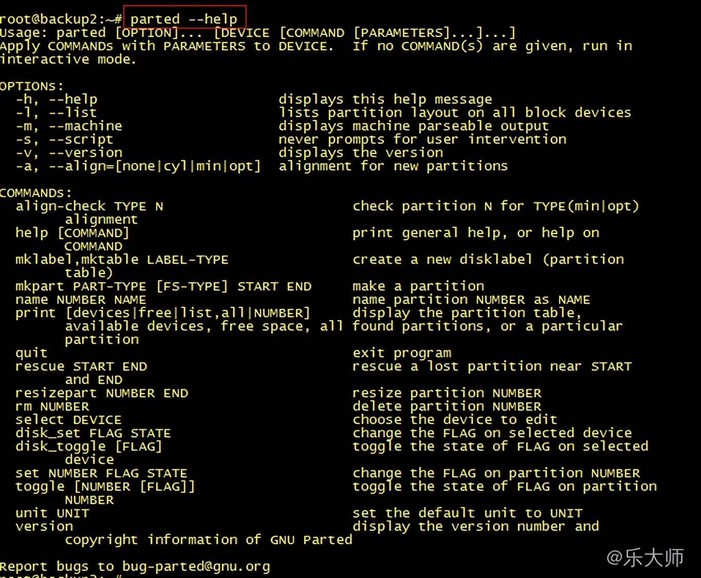
Task: Click the "unit UNIT" command text
Action: tap(52, 513)
